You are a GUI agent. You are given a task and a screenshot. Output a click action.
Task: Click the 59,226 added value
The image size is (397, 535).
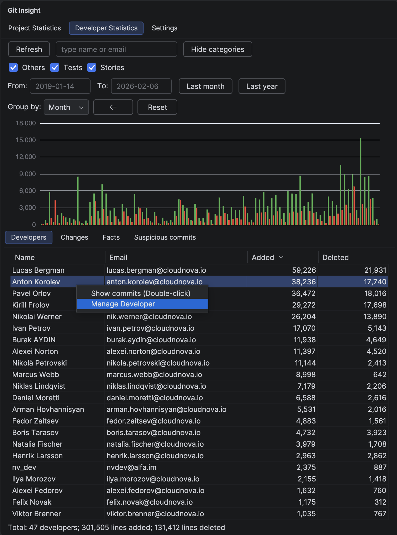coord(304,270)
